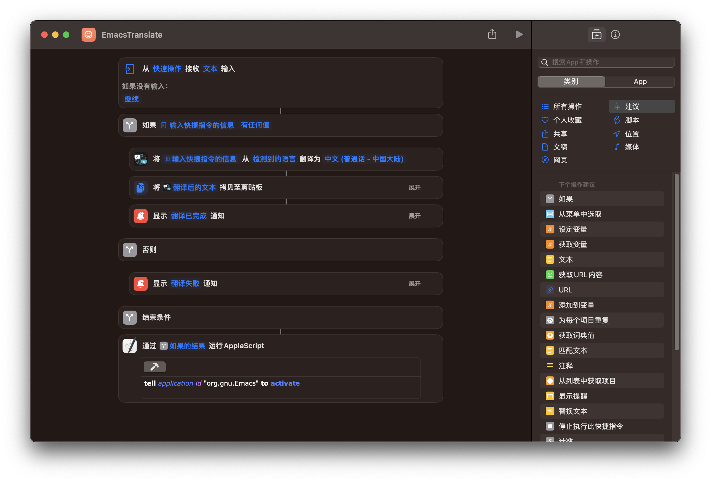
Task: Add URL action from suggestions
Action: pyautogui.click(x=602, y=290)
